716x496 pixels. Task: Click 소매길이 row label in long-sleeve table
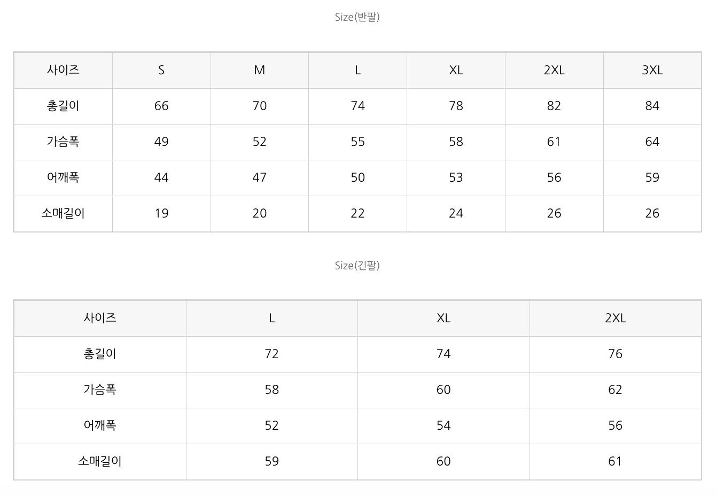click(100, 461)
